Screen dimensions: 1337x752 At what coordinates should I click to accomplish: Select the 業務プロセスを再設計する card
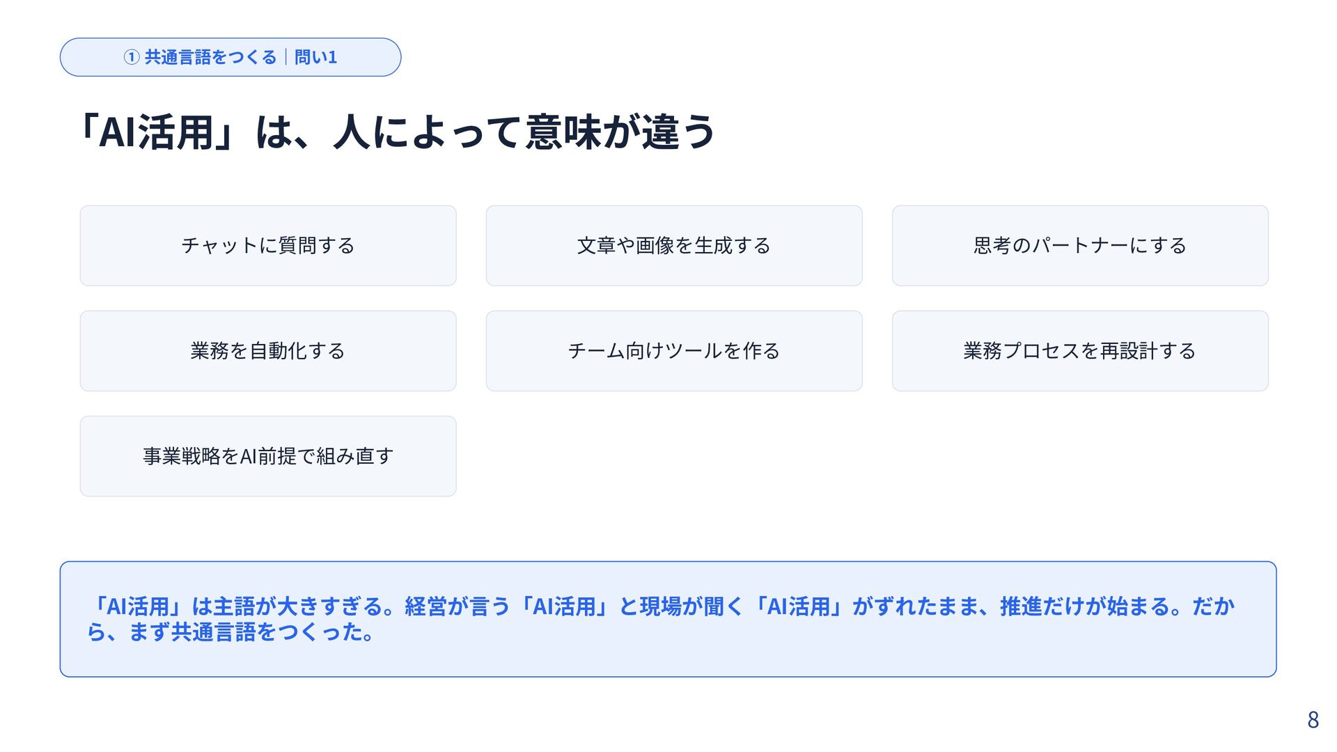coord(1080,351)
